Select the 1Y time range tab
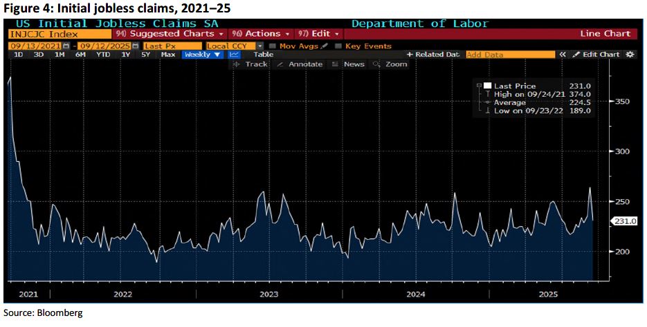This screenshot has width=647, height=327. [x=125, y=55]
